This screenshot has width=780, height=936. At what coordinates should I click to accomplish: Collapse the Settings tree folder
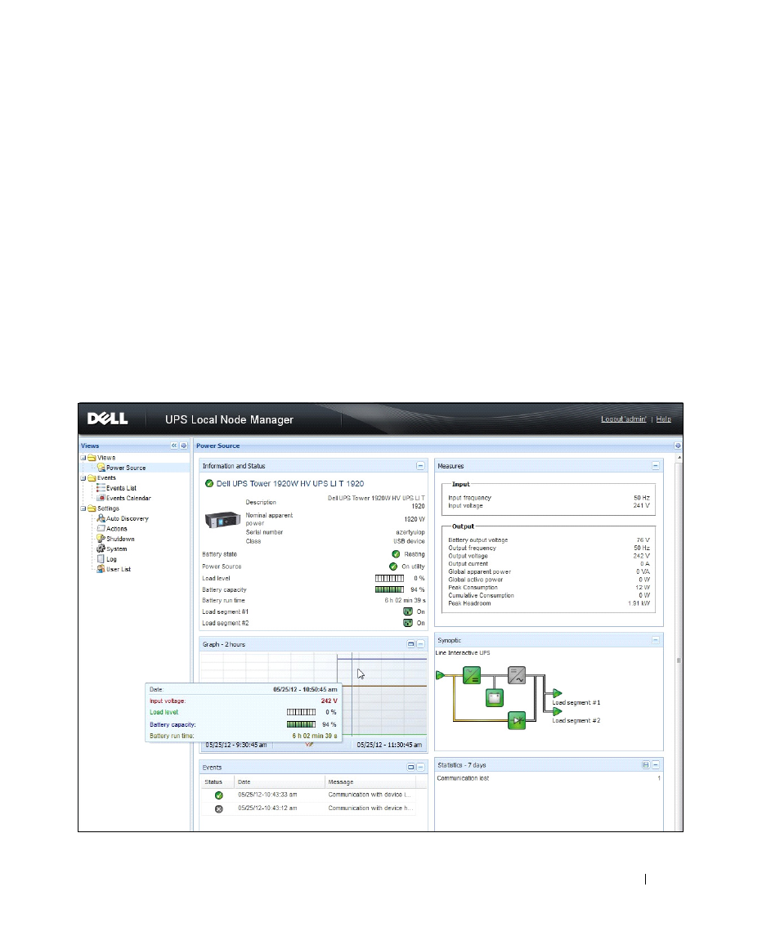tap(83, 508)
